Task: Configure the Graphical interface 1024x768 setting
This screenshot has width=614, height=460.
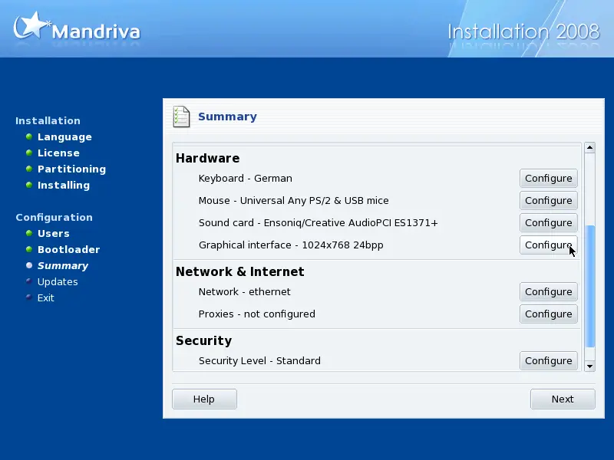Action: pos(548,245)
